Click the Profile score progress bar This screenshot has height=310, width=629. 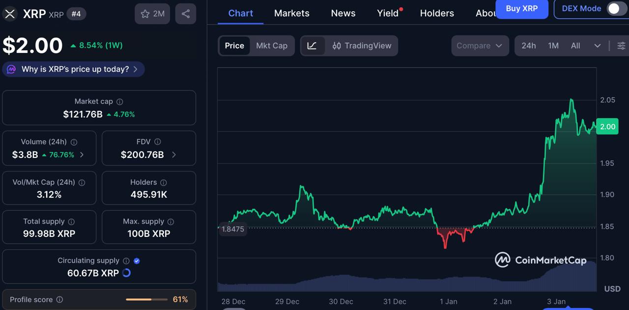146,300
